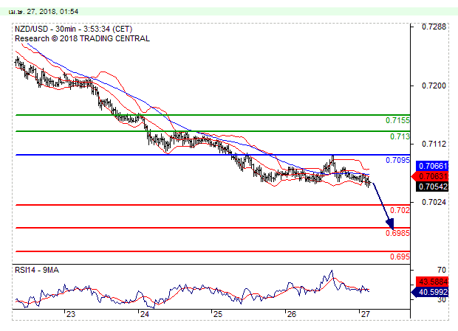Select the red 0.695 support label
458x331 pixels.
tap(400, 257)
